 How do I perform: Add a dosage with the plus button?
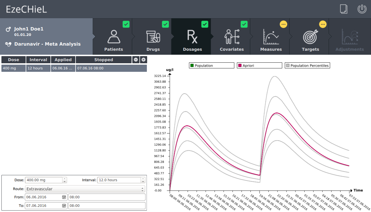click(x=143, y=60)
